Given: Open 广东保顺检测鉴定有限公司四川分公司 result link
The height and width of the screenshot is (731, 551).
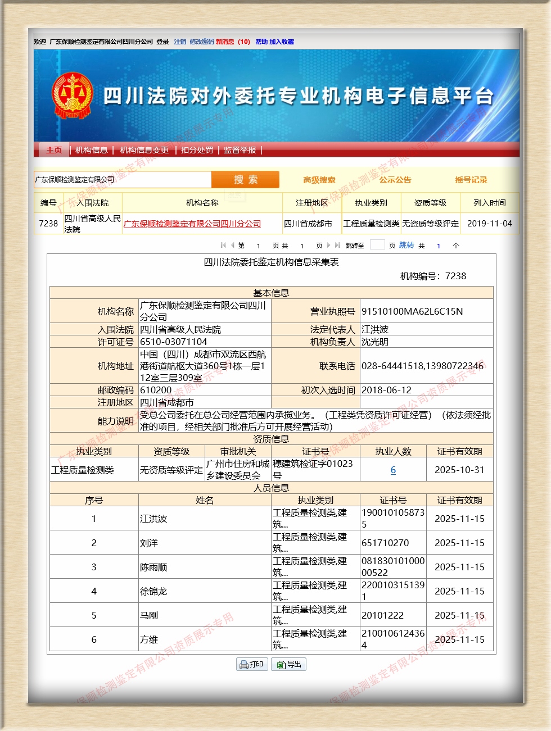Looking at the screenshot, I should point(192,224).
